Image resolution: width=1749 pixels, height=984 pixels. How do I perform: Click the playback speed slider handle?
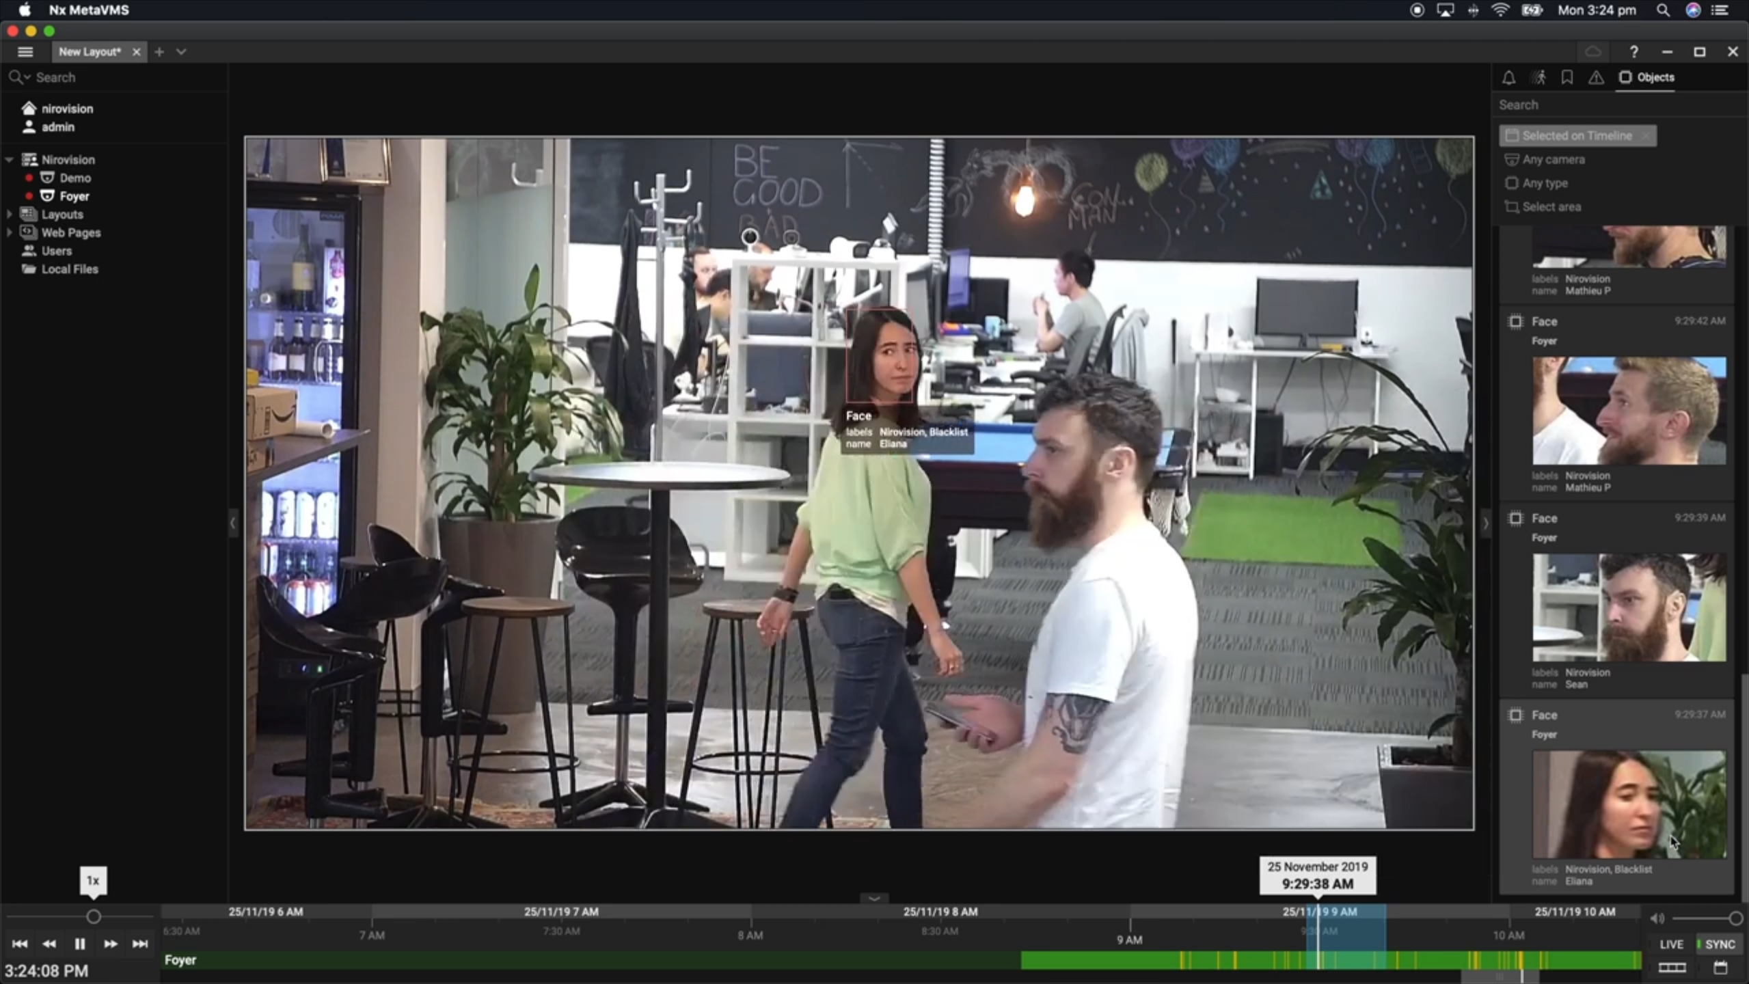click(94, 916)
